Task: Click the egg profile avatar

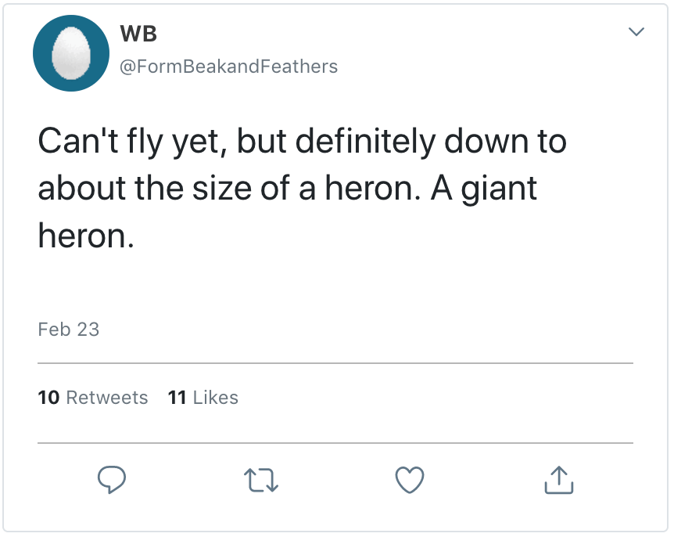Action: 70,53
